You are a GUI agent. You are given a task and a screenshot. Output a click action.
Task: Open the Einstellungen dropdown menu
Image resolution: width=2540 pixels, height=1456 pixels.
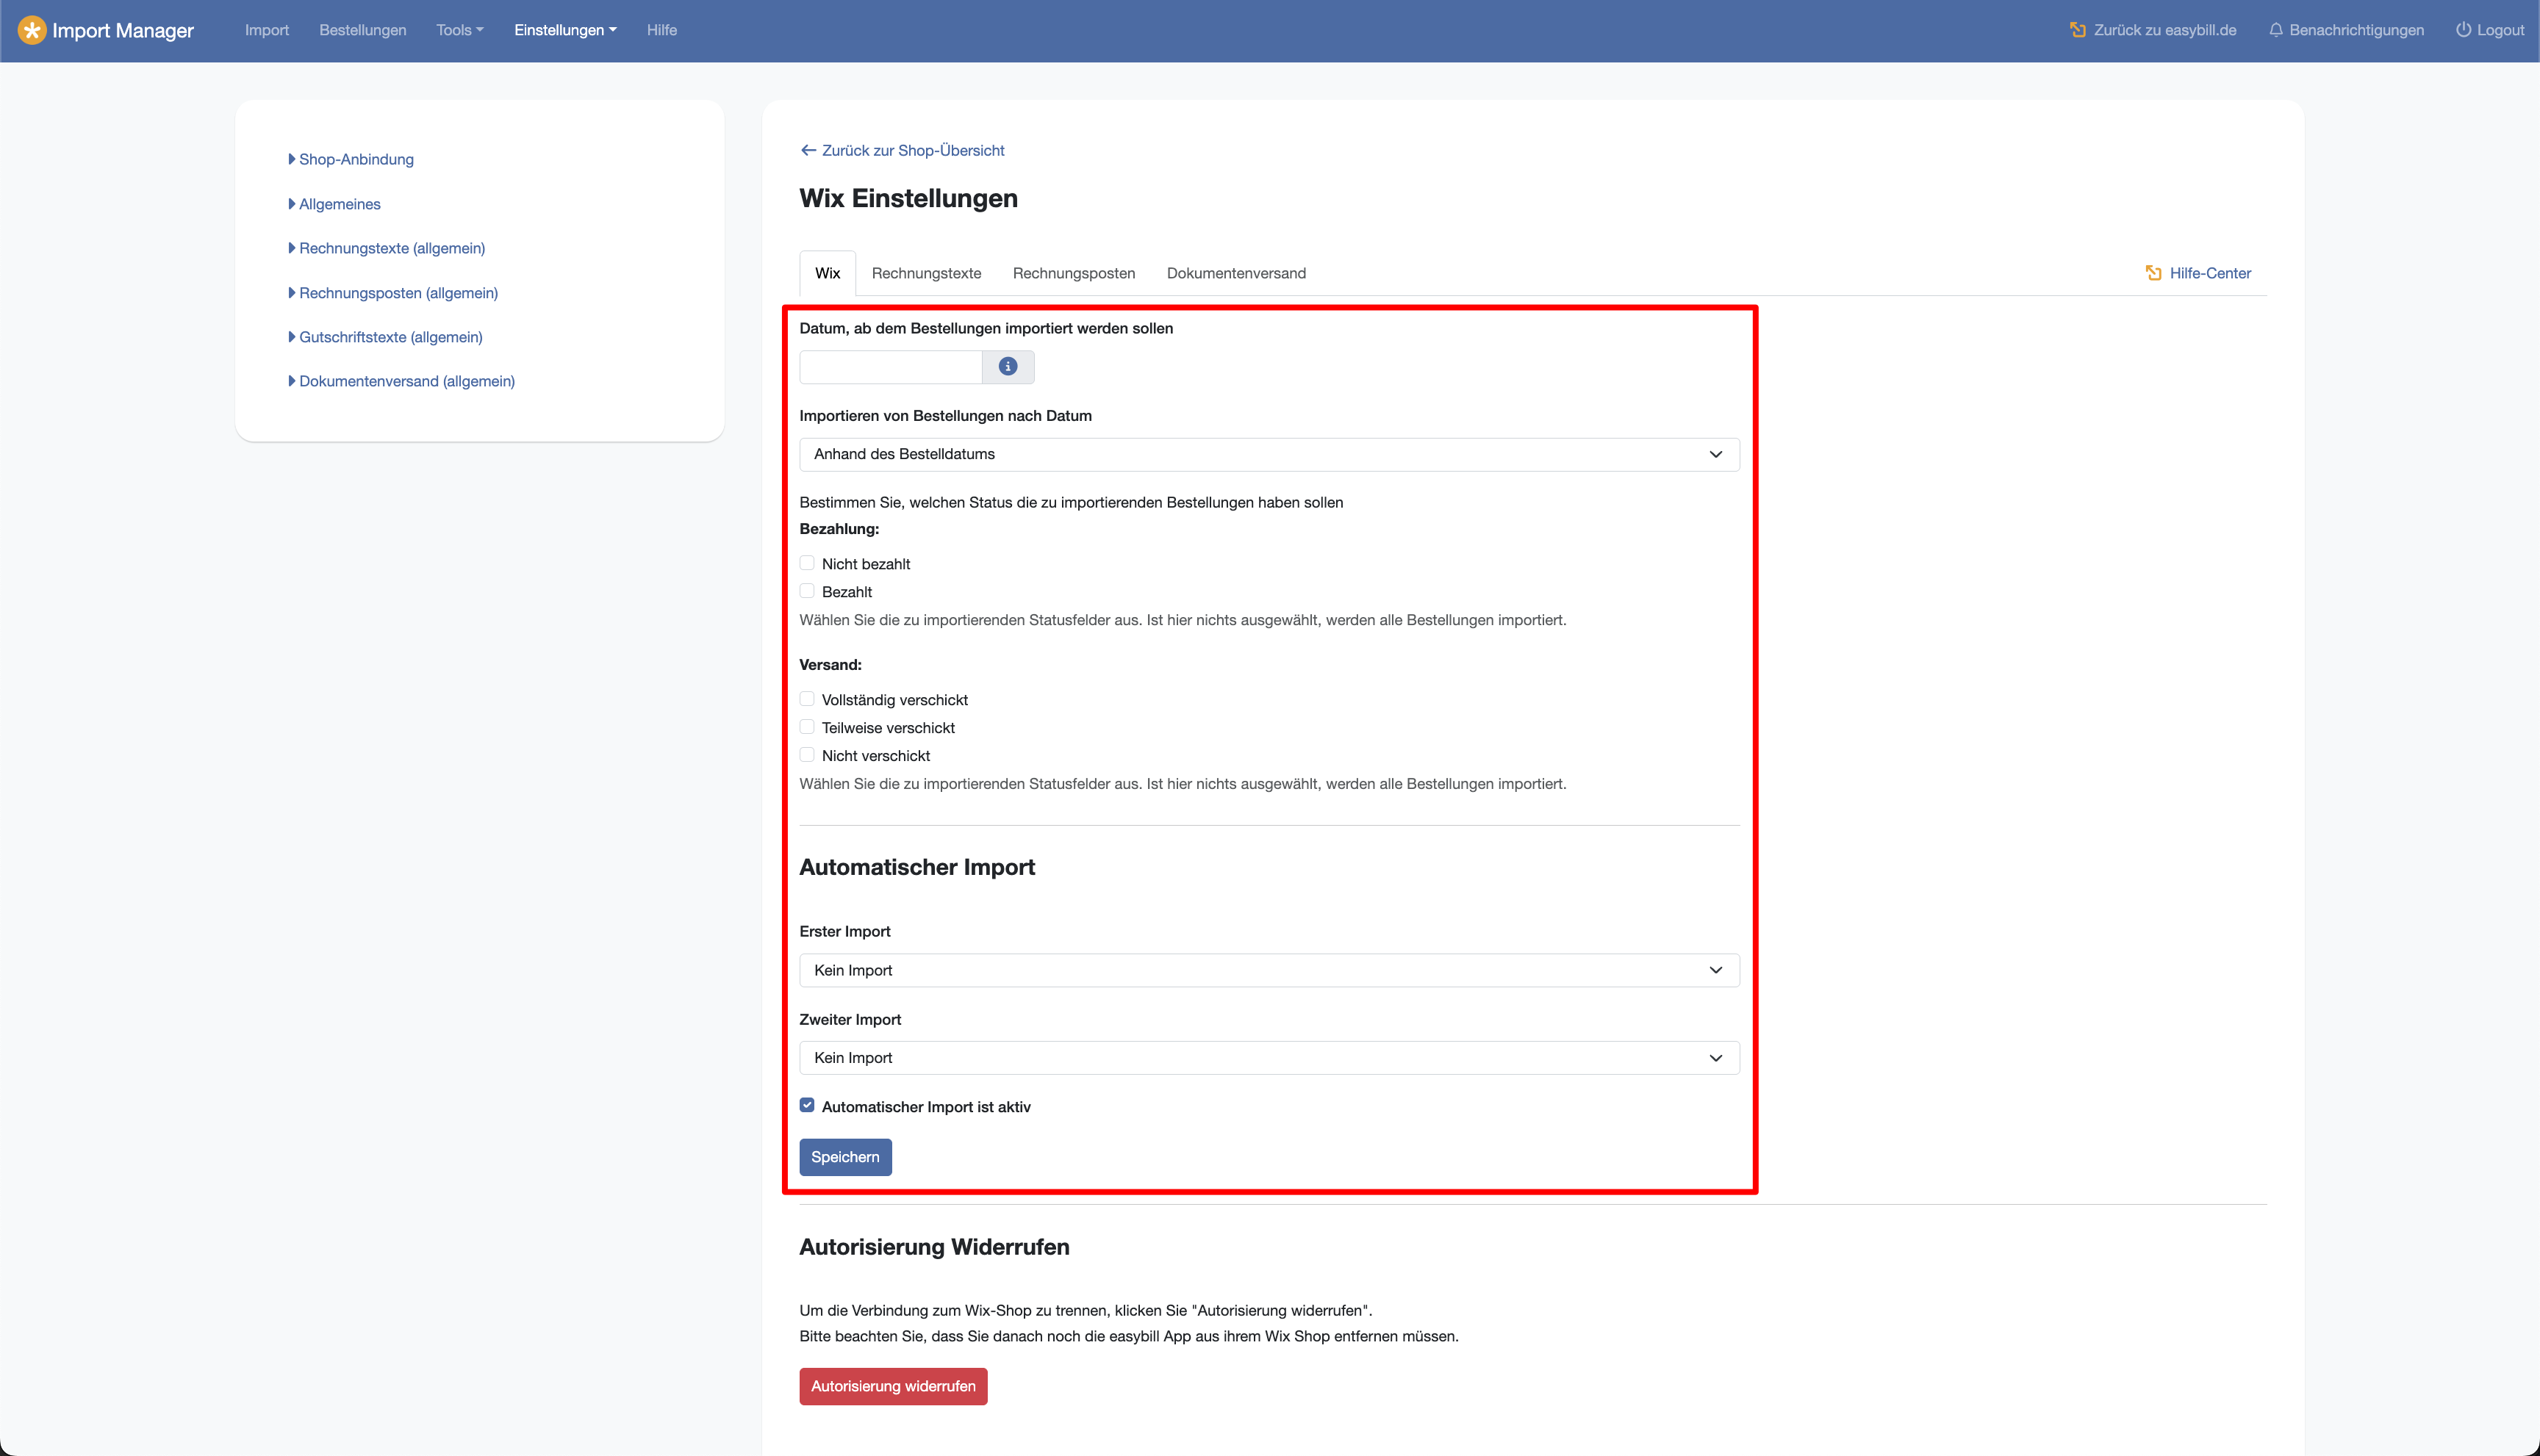pos(565,30)
